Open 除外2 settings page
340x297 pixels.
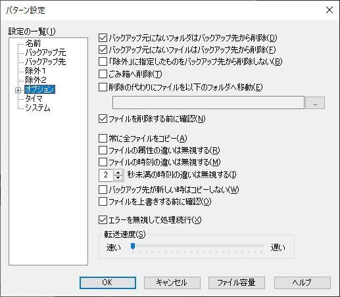pos(36,80)
